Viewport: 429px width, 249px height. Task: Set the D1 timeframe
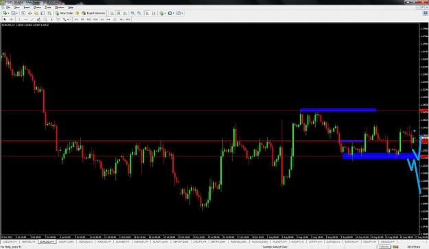tap(115, 19)
